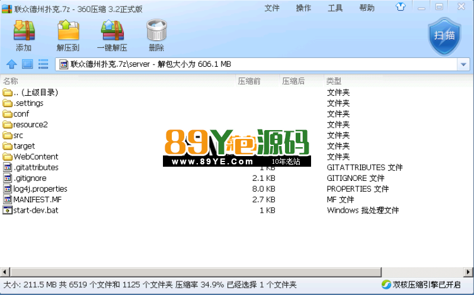
Task: Click the "双核压缩引擎已开启" status text
Action: 427,284
